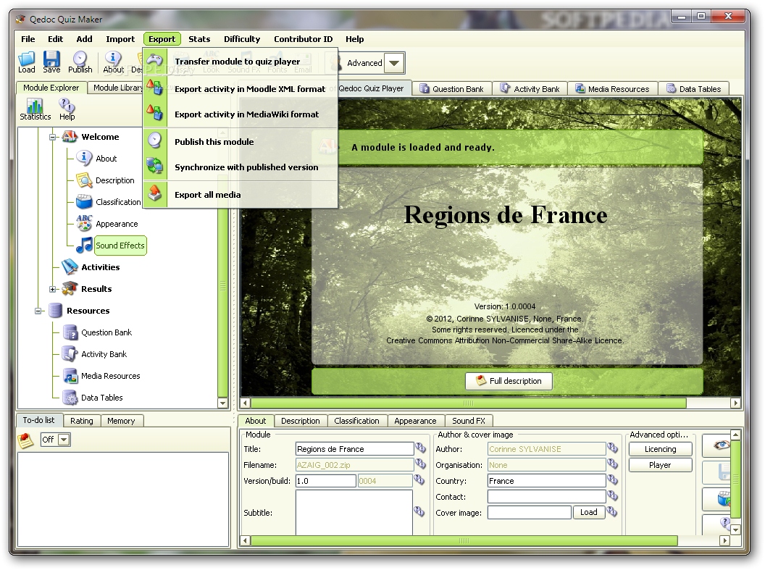
Task: Select the Appearance ABC tree icon
Action: click(x=84, y=223)
